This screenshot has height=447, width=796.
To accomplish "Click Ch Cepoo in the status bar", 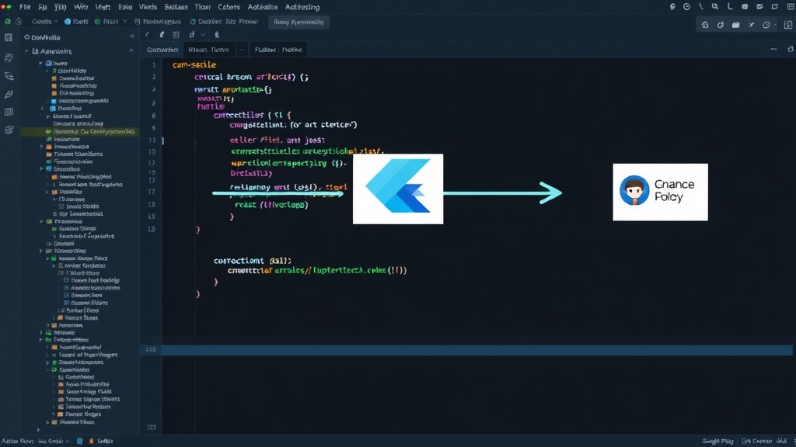I will pyautogui.click(x=757, y=441).
